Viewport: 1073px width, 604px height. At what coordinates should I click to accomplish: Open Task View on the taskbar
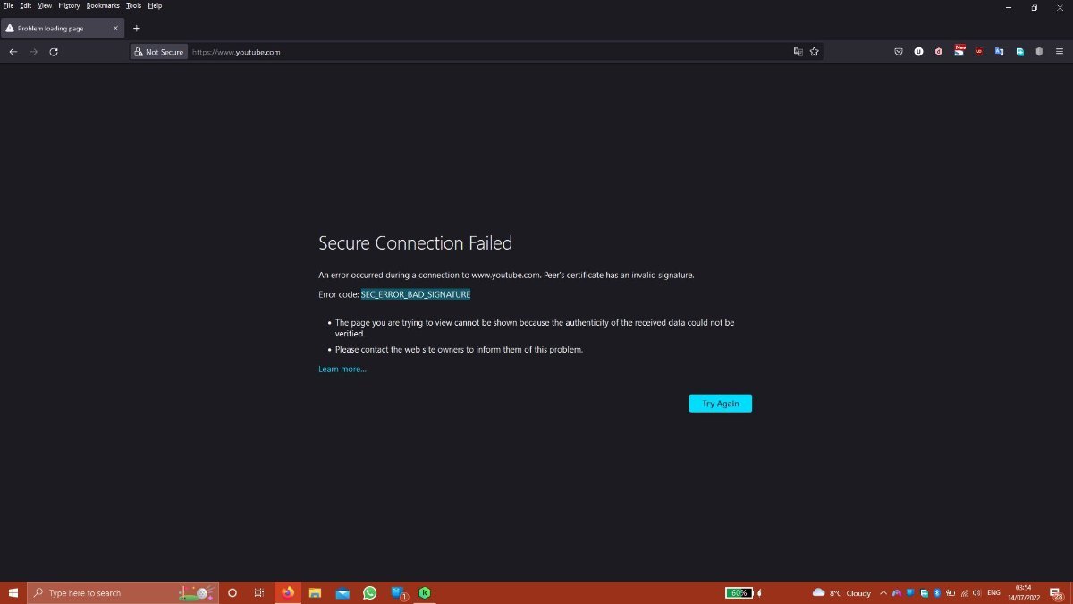pos(259,592)
